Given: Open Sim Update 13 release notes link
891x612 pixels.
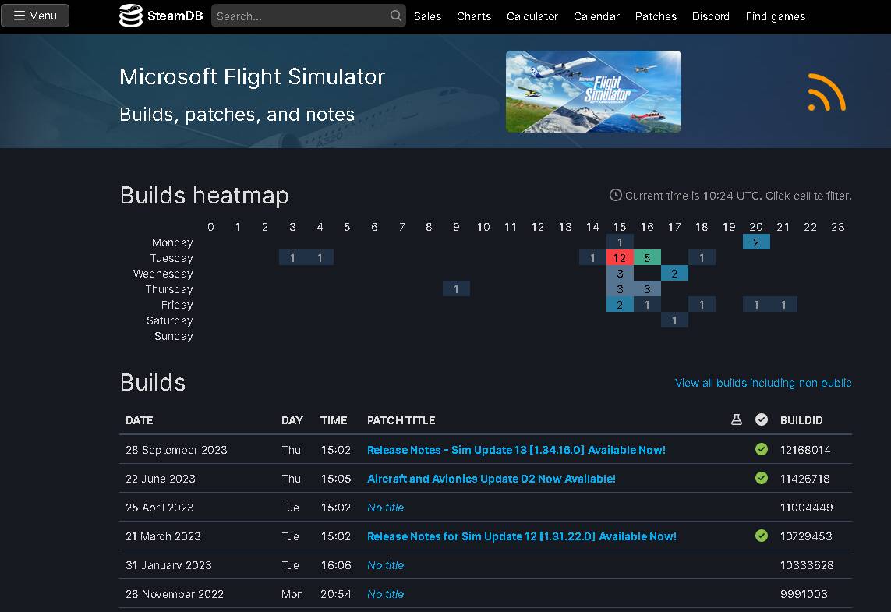Looking at the screenshot, I should (516, 450).
